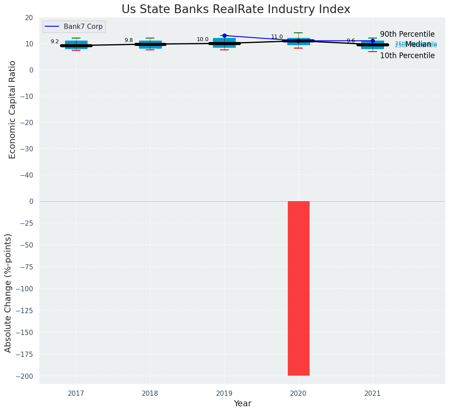Click the 90th Percentile annotation
450x412 pixels.
pos(407,34)
